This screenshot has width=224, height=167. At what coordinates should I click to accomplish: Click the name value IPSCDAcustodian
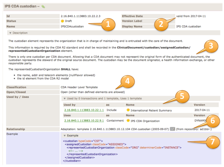pyautogui.click(x=72, y=27)
